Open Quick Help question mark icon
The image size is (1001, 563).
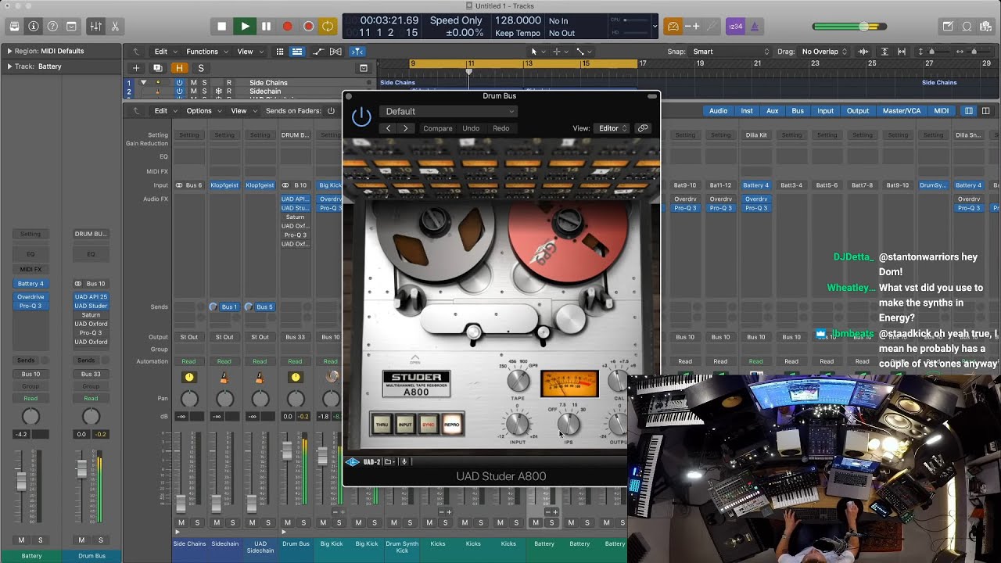coord(52,26)
